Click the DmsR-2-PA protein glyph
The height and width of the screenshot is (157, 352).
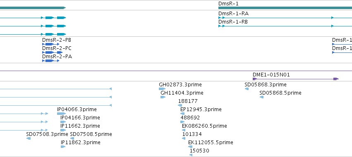51,61
